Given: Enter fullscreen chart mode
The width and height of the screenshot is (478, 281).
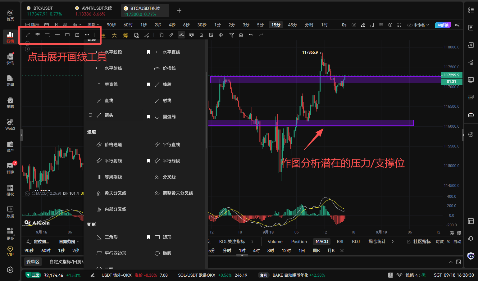Looking at the screenshot, I should pos(399,25).
